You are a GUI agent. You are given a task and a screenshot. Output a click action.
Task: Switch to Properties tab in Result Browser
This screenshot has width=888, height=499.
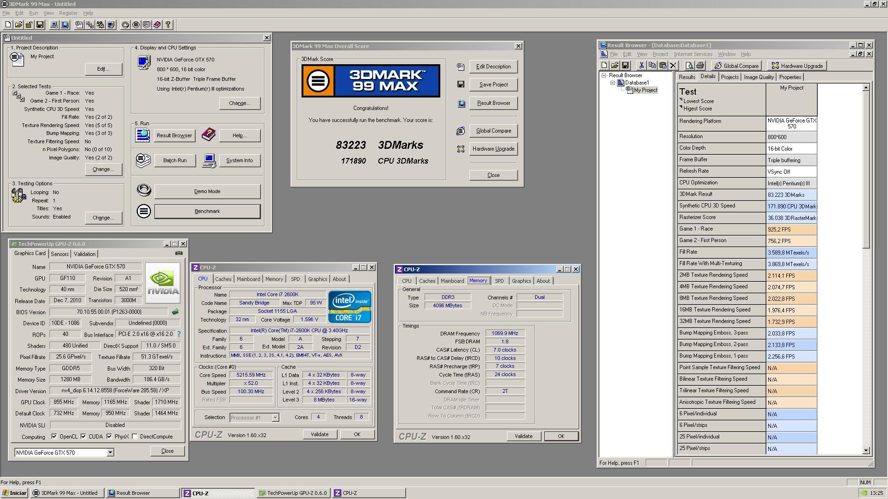[790, 77]
